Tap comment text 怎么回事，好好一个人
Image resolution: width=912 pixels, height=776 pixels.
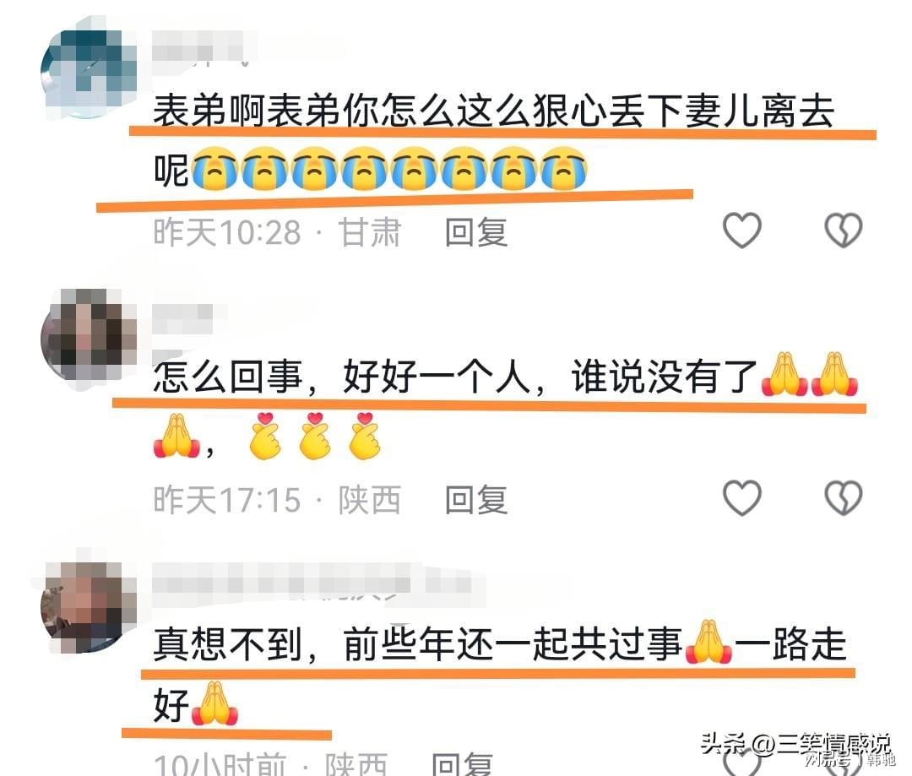coord(455,377)
